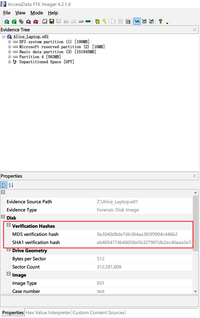This screenshot has height=318, width=200.
Task: Collapse the Verification Hashes section
Action: [x=8, y=225]
